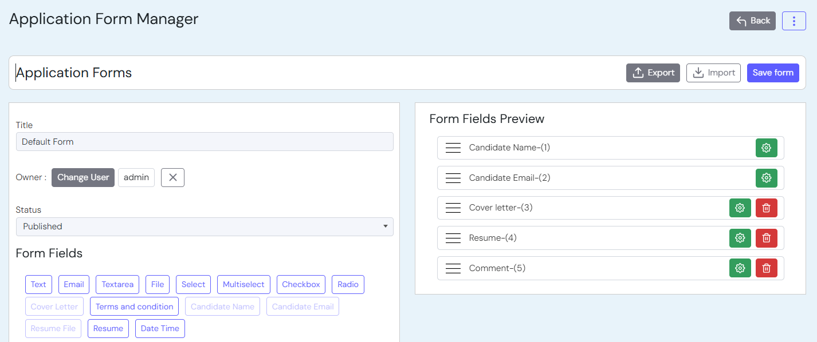Viewport: 817px width, 342px height.
Task: Click the Import button
Action: [x=713, y=73]
